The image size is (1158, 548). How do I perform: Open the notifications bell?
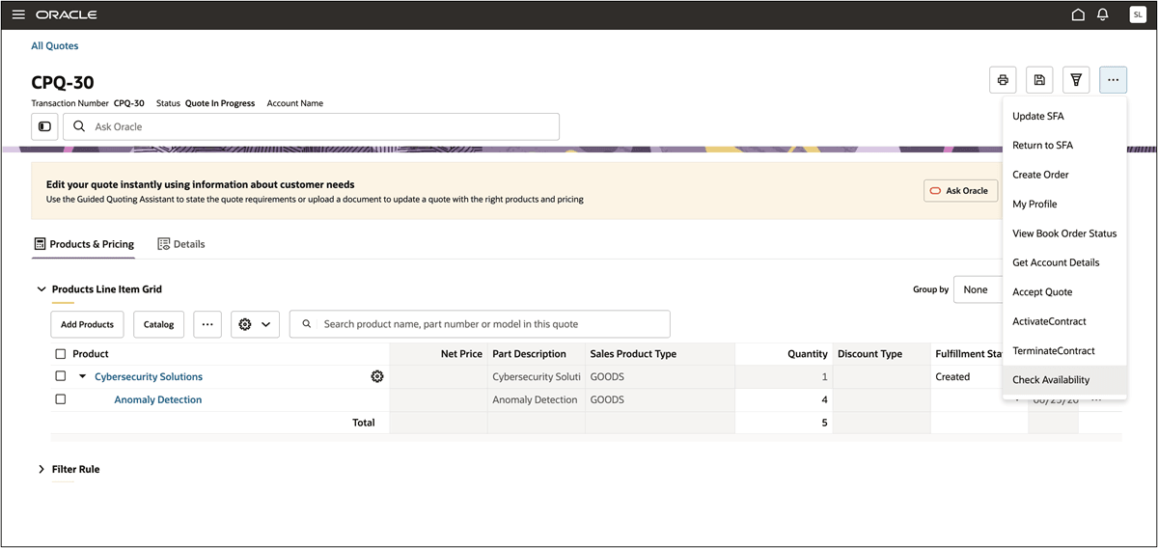coord(1103,14)
